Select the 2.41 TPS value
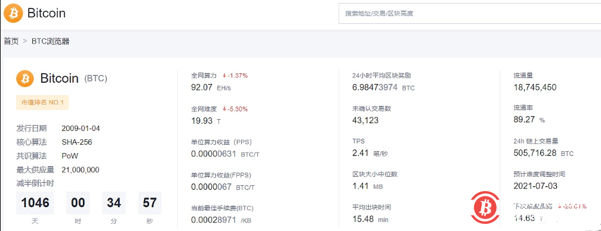Screen dimensions: 601x231 click(370, 154)
